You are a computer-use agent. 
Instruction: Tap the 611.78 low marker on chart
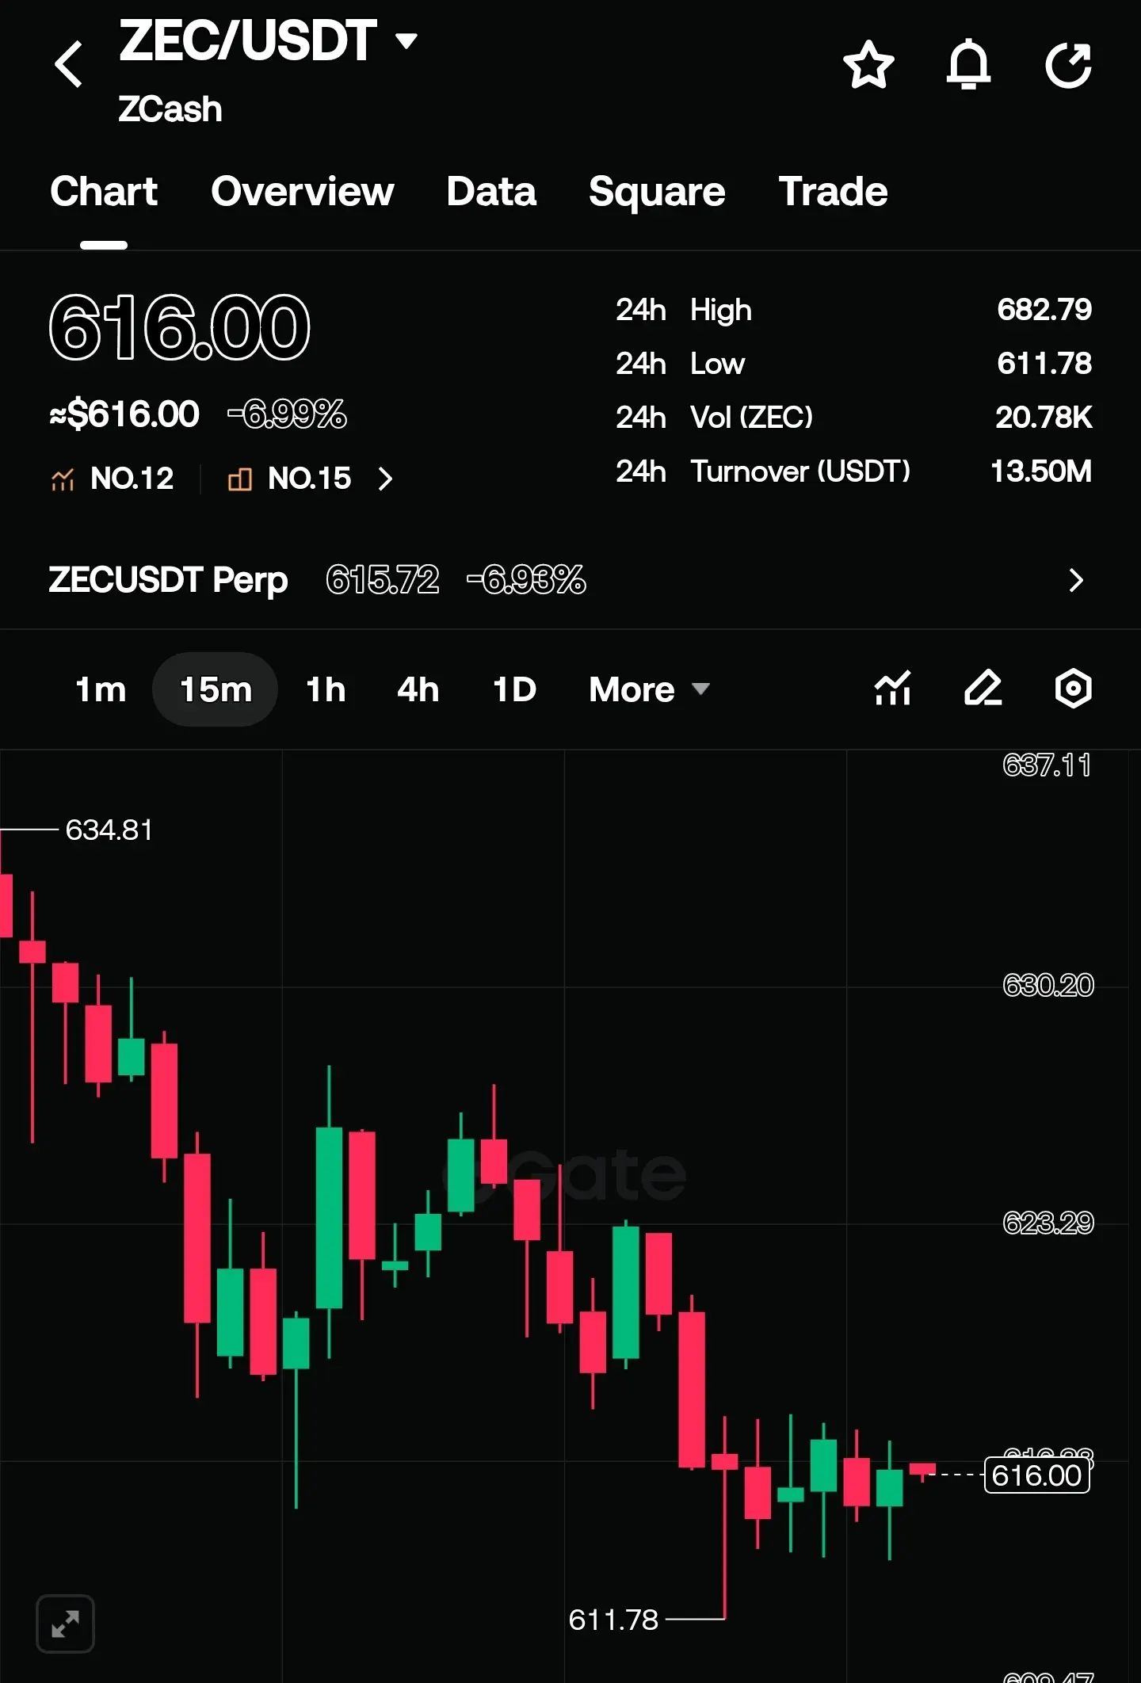click(x=613, y=1620)
